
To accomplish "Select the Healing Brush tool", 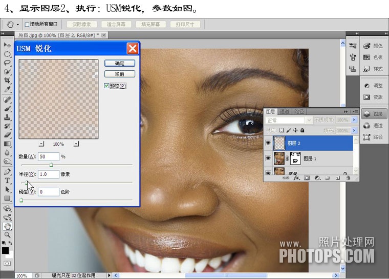I will [x=7, y=99].
